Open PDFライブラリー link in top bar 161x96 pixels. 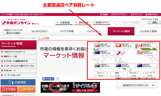(119, 14)
